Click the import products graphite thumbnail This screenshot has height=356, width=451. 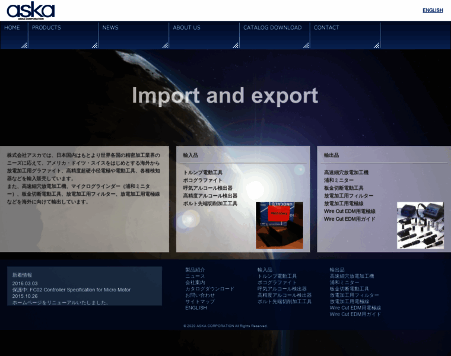coord(280,225)
